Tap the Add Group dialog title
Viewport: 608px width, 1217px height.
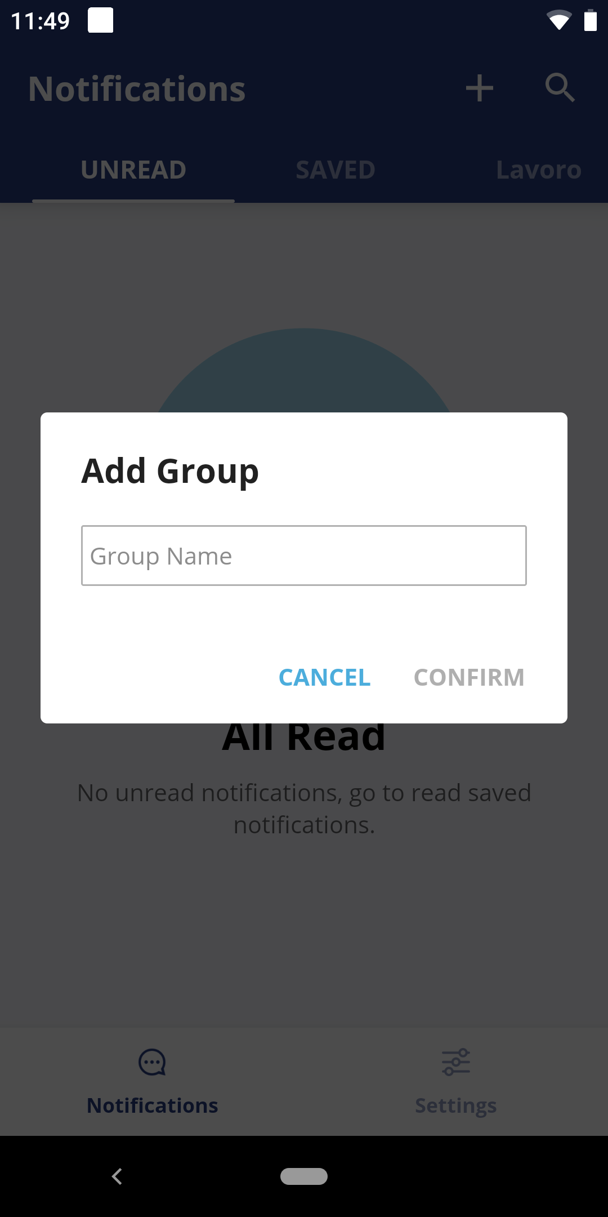[170, 471]
